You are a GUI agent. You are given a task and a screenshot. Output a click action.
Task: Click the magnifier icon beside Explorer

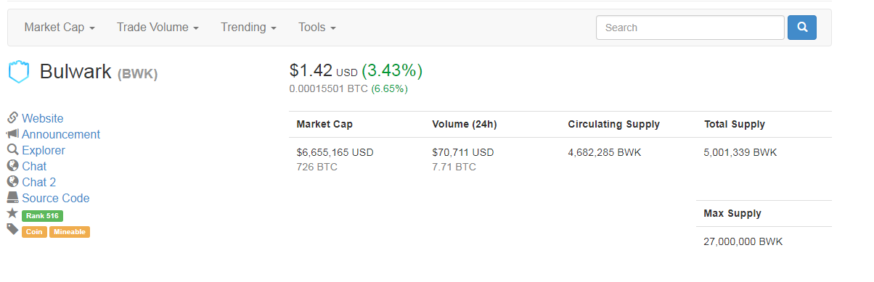click(12, 150)
